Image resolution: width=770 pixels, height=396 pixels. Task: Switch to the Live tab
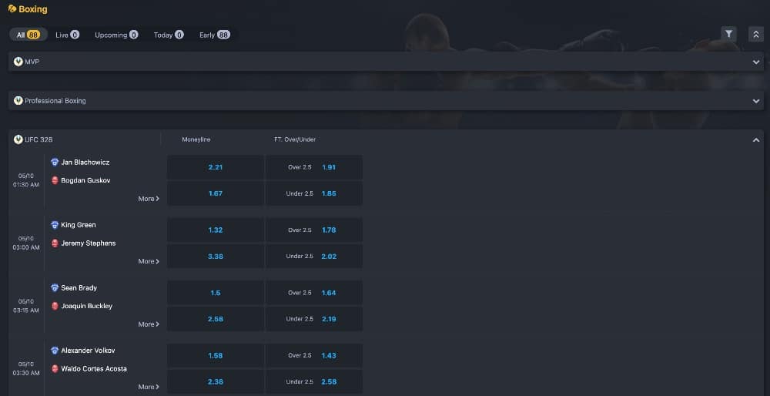tap(67, 35)
